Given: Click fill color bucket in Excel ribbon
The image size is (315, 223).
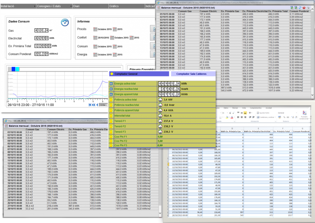Looking at the screenshot, I should coord(227,117).
